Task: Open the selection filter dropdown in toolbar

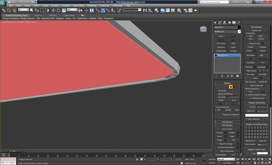Action: coord(23,10)
